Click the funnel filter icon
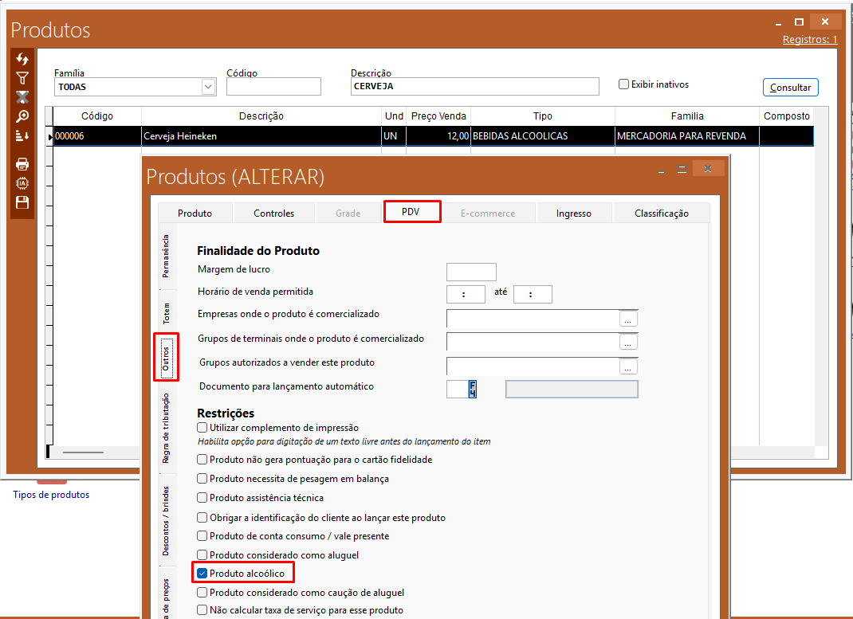853x619 pixels. point(22,78)
